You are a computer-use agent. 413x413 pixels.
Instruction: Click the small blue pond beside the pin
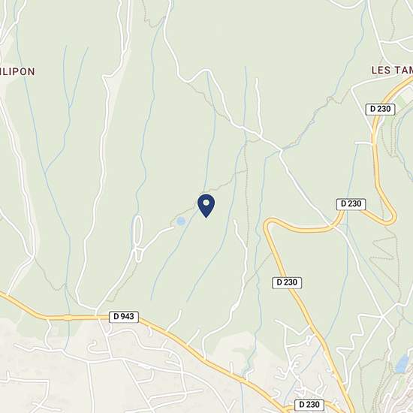181,221
